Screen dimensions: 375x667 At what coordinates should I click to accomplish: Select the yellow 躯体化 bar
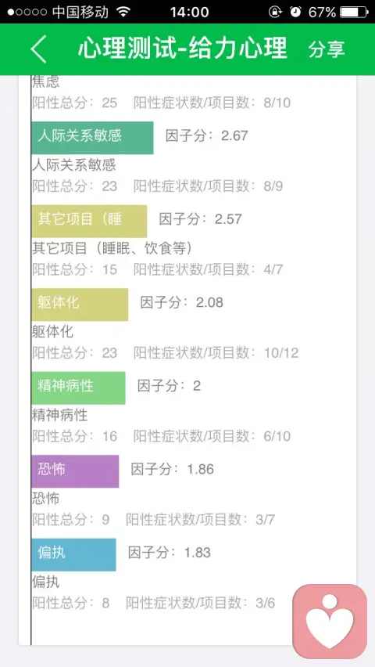coord(80,305)
